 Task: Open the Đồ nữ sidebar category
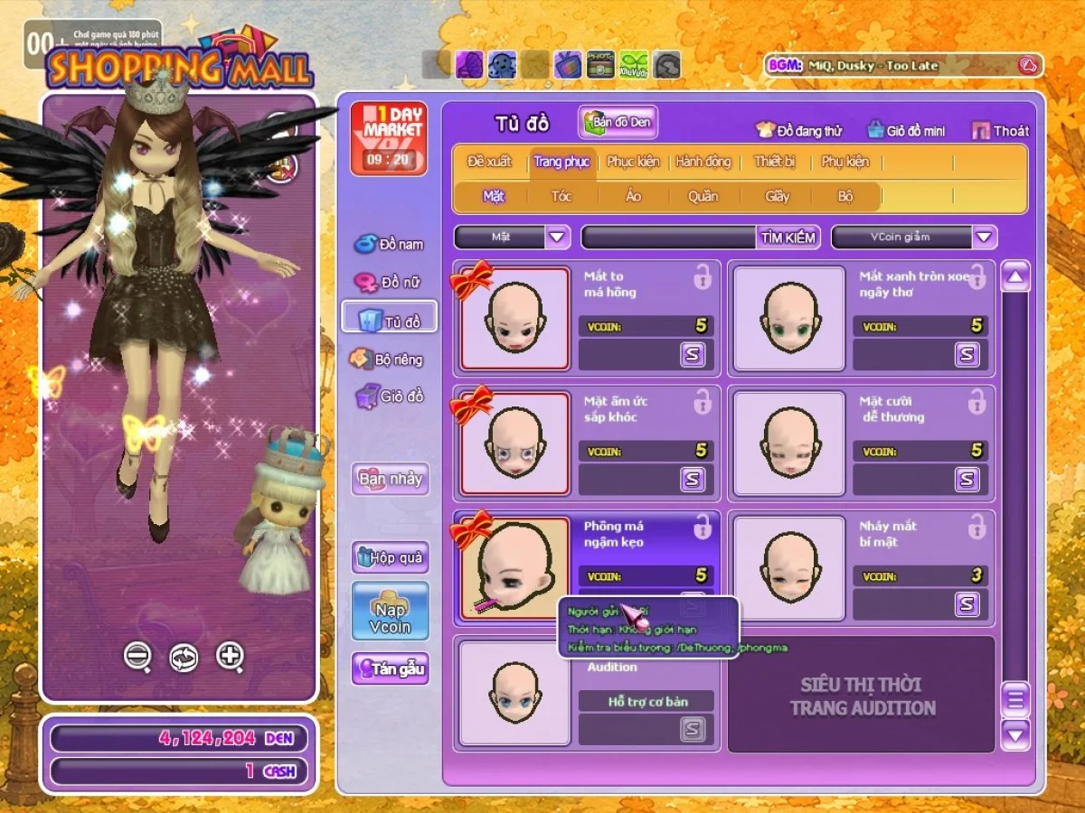tap(389, 283)
